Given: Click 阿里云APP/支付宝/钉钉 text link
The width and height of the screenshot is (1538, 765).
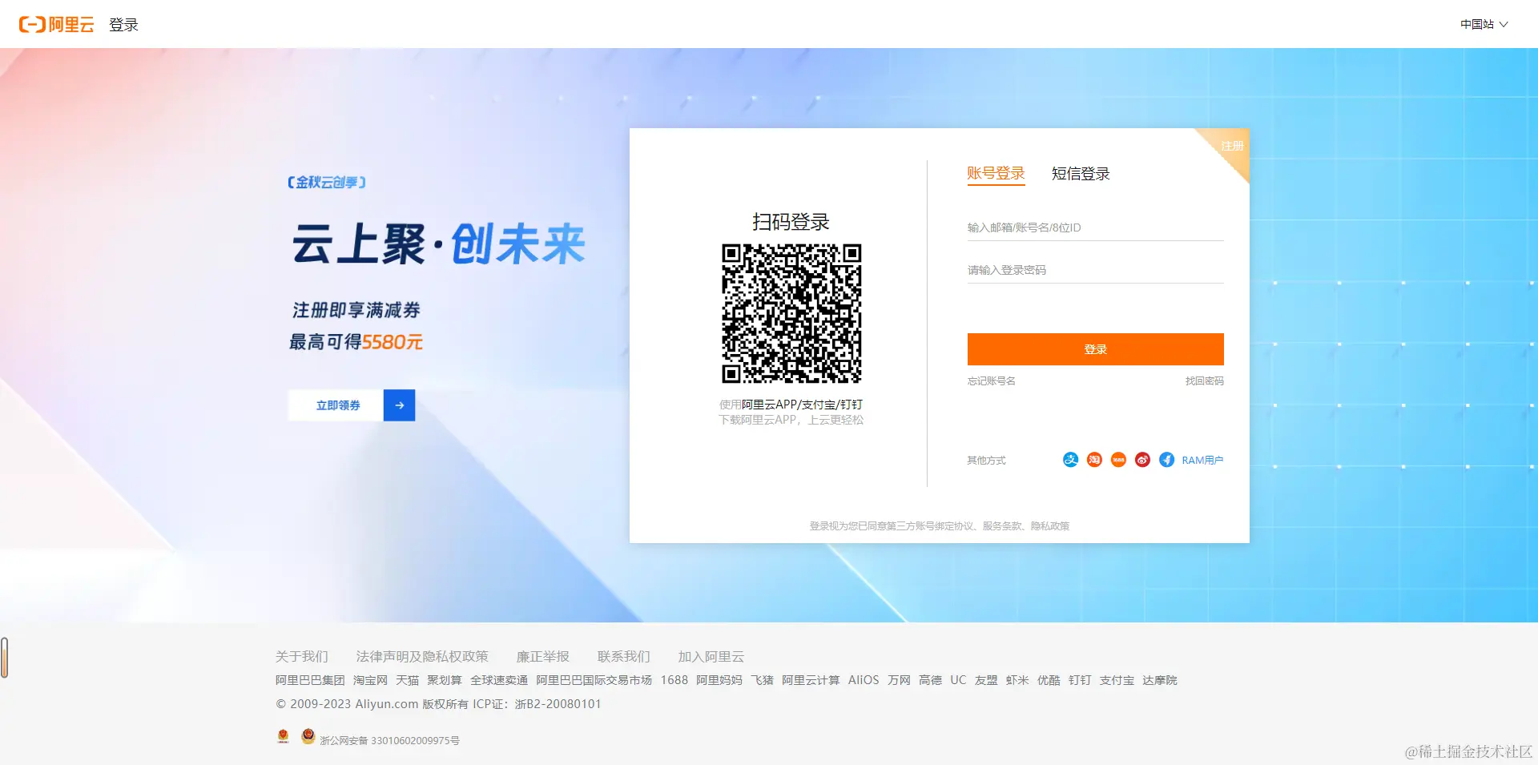Looking at the screenshot, I should tap(802, 405).
